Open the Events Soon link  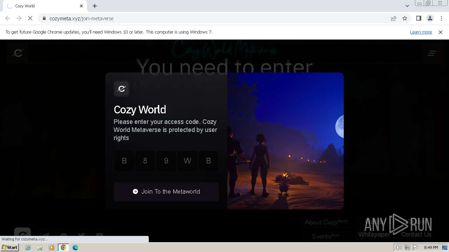coord(326,236)
